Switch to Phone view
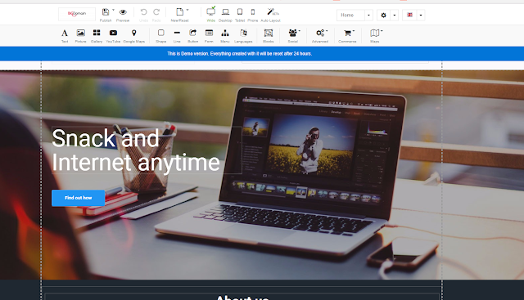The width and height of the screenshot is (524, 300). tap(253, 12)
